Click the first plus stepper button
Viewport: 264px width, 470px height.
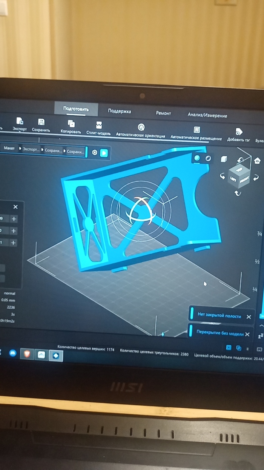(x=14, y=219)
